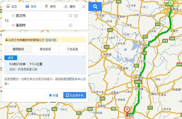The height and width of the screenshot is (119, 182).
Task: Swap origin and destination arrows icon
Action: [x=7, y=20]
